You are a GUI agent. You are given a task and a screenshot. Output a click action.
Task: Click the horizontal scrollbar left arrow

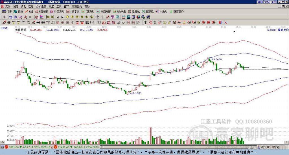101,147
